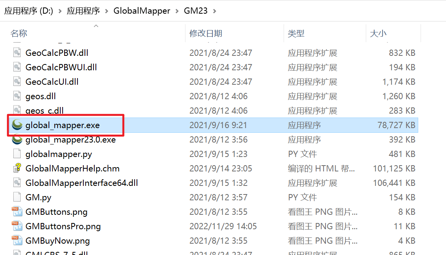Click date 2021/9/15 1:32
The width and height of the screenshot is (446, 255).
tap(218, 183)
